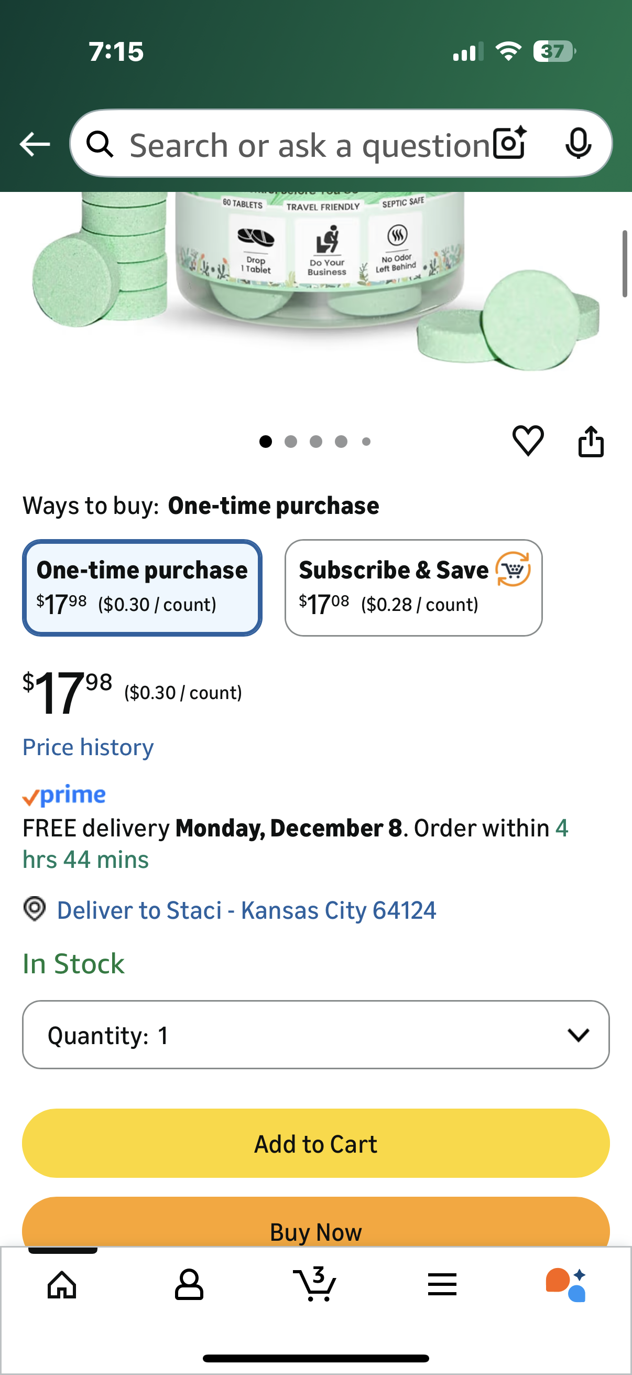Image resolution: width=632 pixels, height=1375 pixels.
Task: Go to Home tab icon
Action: (x=62, y=1284)
